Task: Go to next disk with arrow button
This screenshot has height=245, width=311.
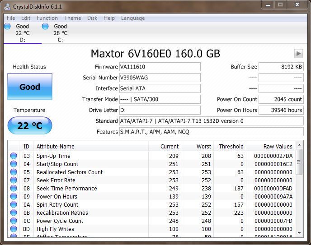Action: click(x=298, y=53)
